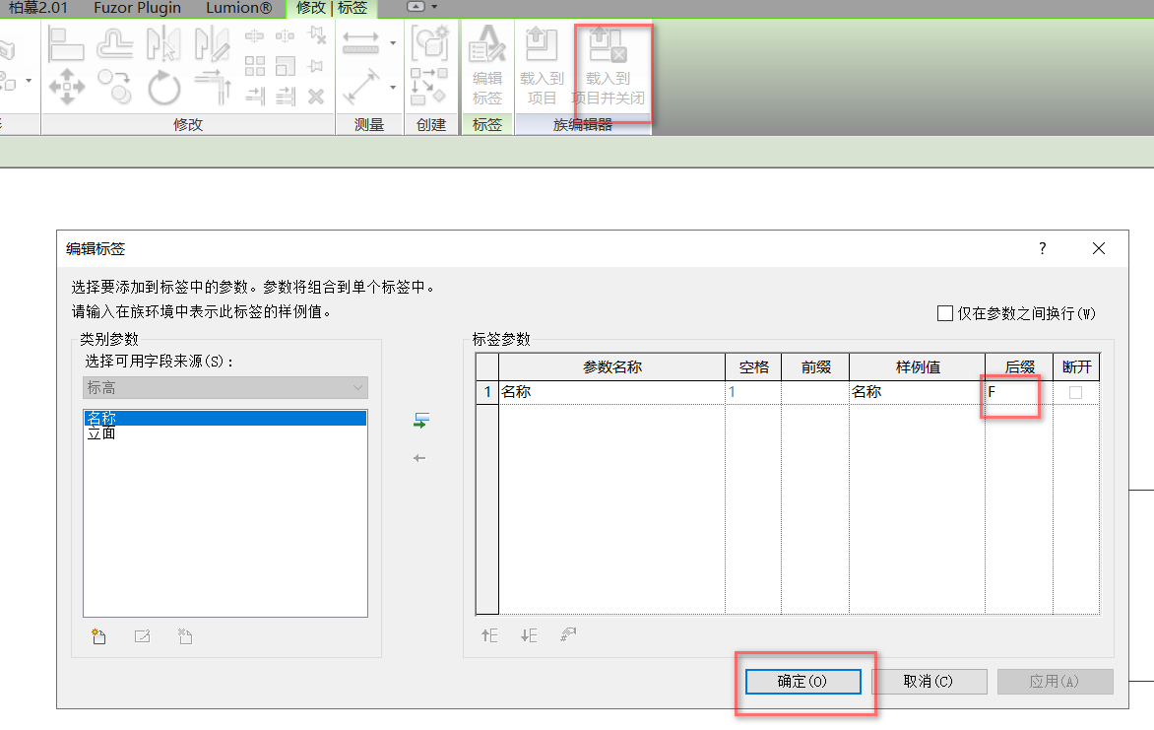Select the Rotate tool
The height and width of the screenshot is (730, 1154).
pos(163,88)
